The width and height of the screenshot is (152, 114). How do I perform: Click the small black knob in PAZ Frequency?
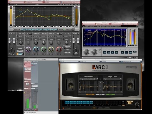coord(100,50)
